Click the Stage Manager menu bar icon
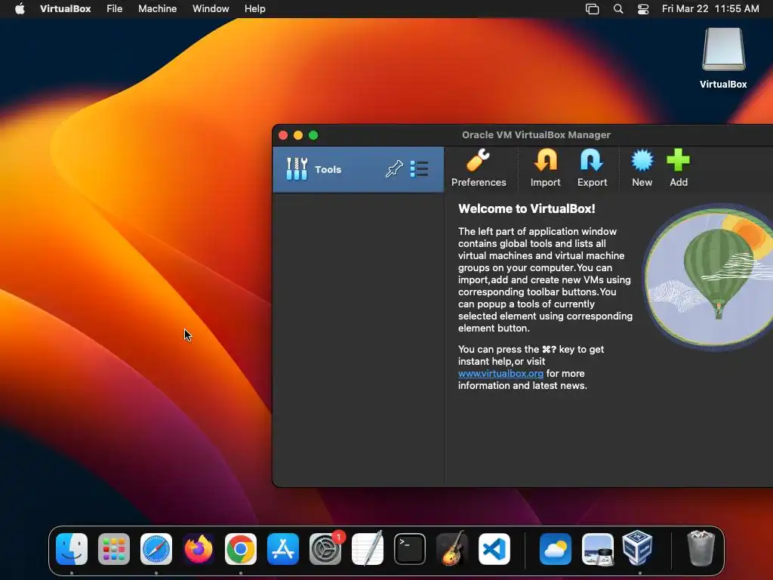The height and width of the screenshot is (580, 773). 592,9
